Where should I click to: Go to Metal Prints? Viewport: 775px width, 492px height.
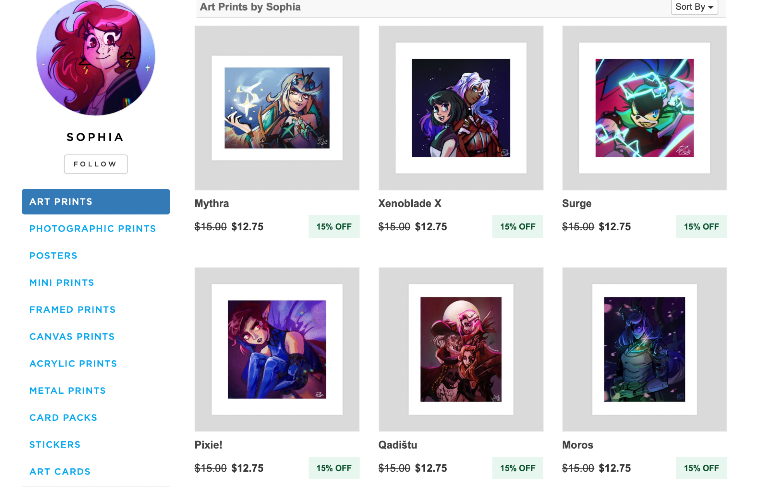[68, 391]
